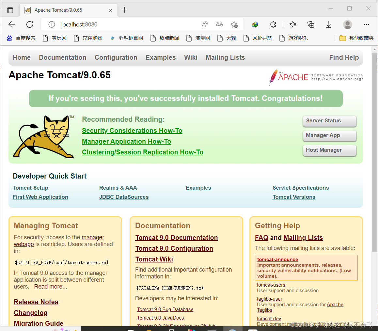Open the Collections icon
This screenshot has height=331, width=378.
click(311, 24)
